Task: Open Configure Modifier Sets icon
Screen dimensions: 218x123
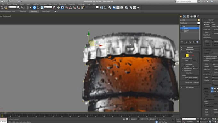Action: 197,42
